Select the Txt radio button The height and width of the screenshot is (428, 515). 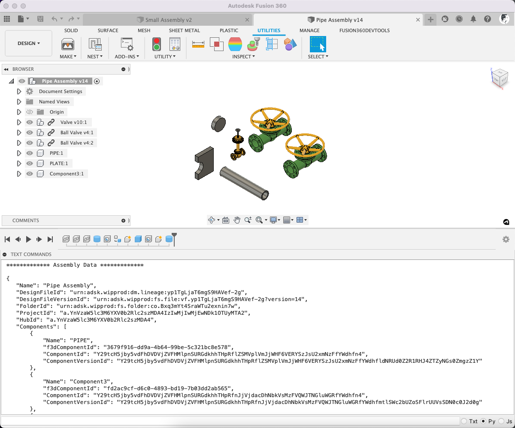pos(464,422)
